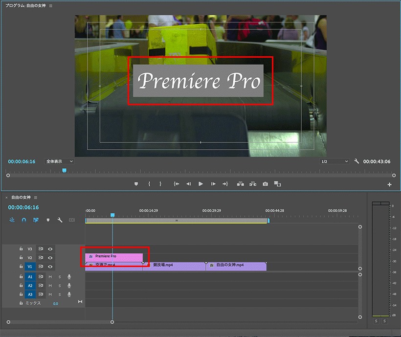Export frame with camera icon

[x=265, y=184]
